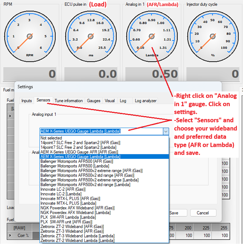Click the Corr % row label
The image size is (243, 244).
[x=23, y=235]
